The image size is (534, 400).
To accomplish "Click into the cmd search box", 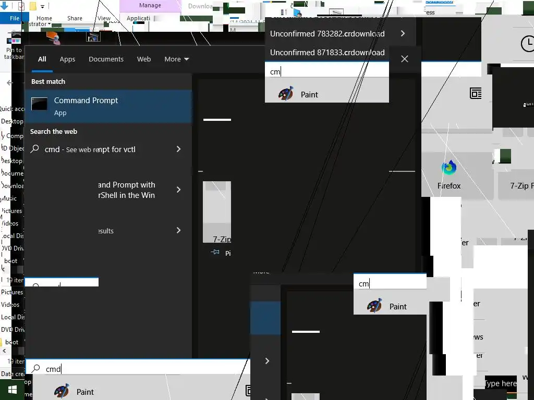I will 138,368.
